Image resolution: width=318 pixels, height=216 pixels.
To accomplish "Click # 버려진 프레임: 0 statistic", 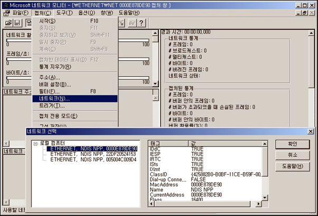I will [189, 69].
